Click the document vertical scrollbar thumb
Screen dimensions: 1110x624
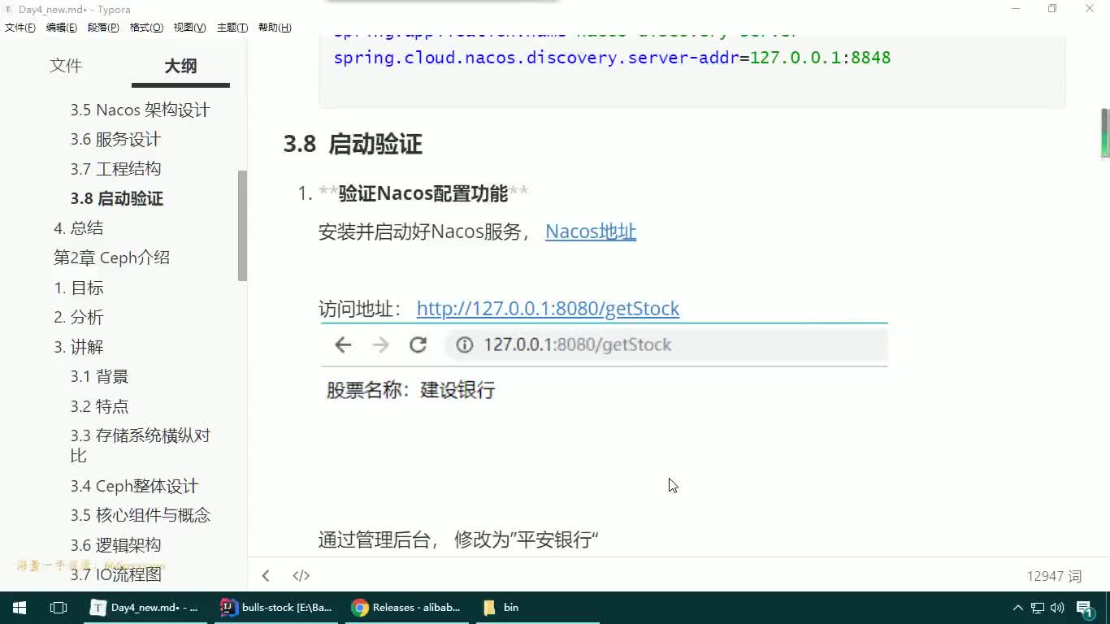click(x=1105, y=132)
